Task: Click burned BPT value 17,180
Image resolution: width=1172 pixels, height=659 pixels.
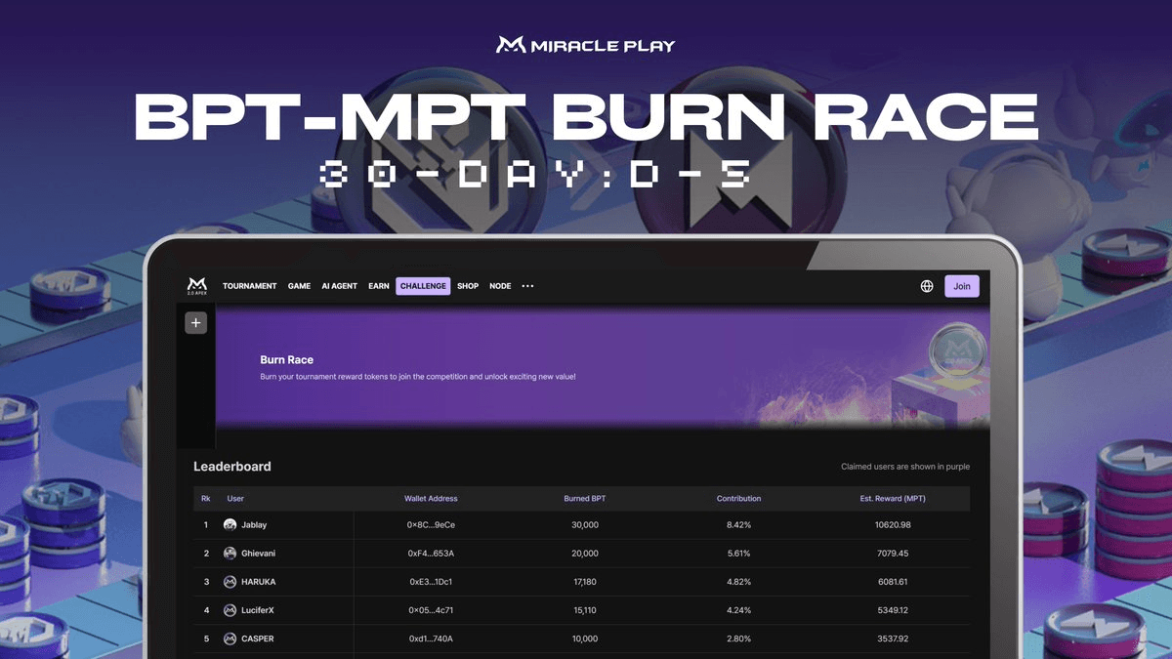Action: click(585, 582)
